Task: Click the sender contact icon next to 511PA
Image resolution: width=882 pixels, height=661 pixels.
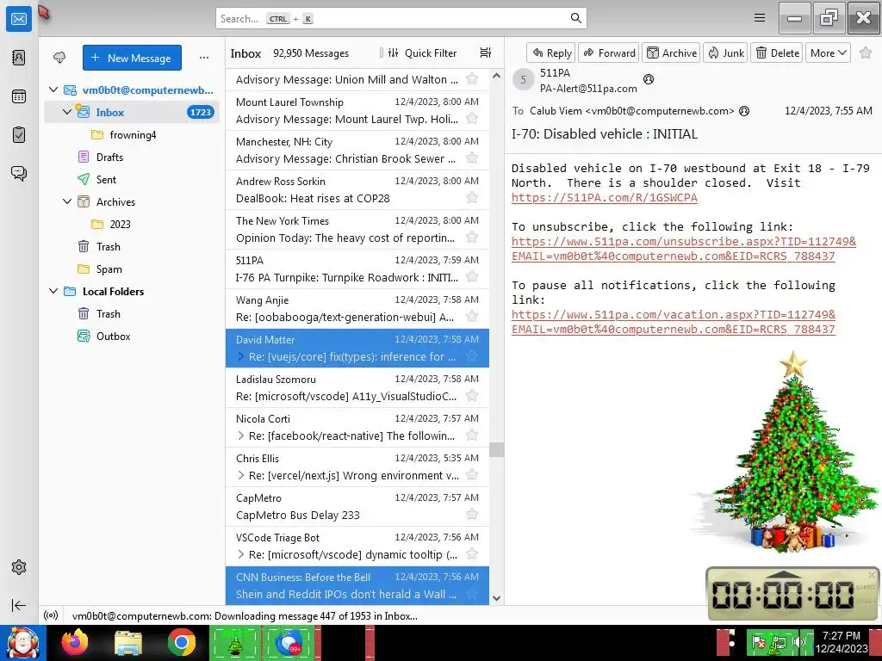Action: click(649, 79)
